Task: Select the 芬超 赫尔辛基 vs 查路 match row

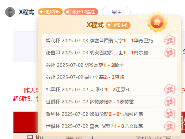Action: [x=110, y=77]
